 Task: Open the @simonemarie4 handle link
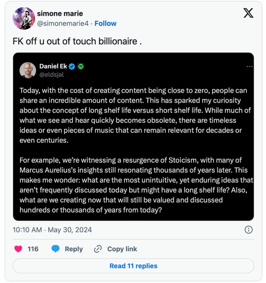(63, 23)
